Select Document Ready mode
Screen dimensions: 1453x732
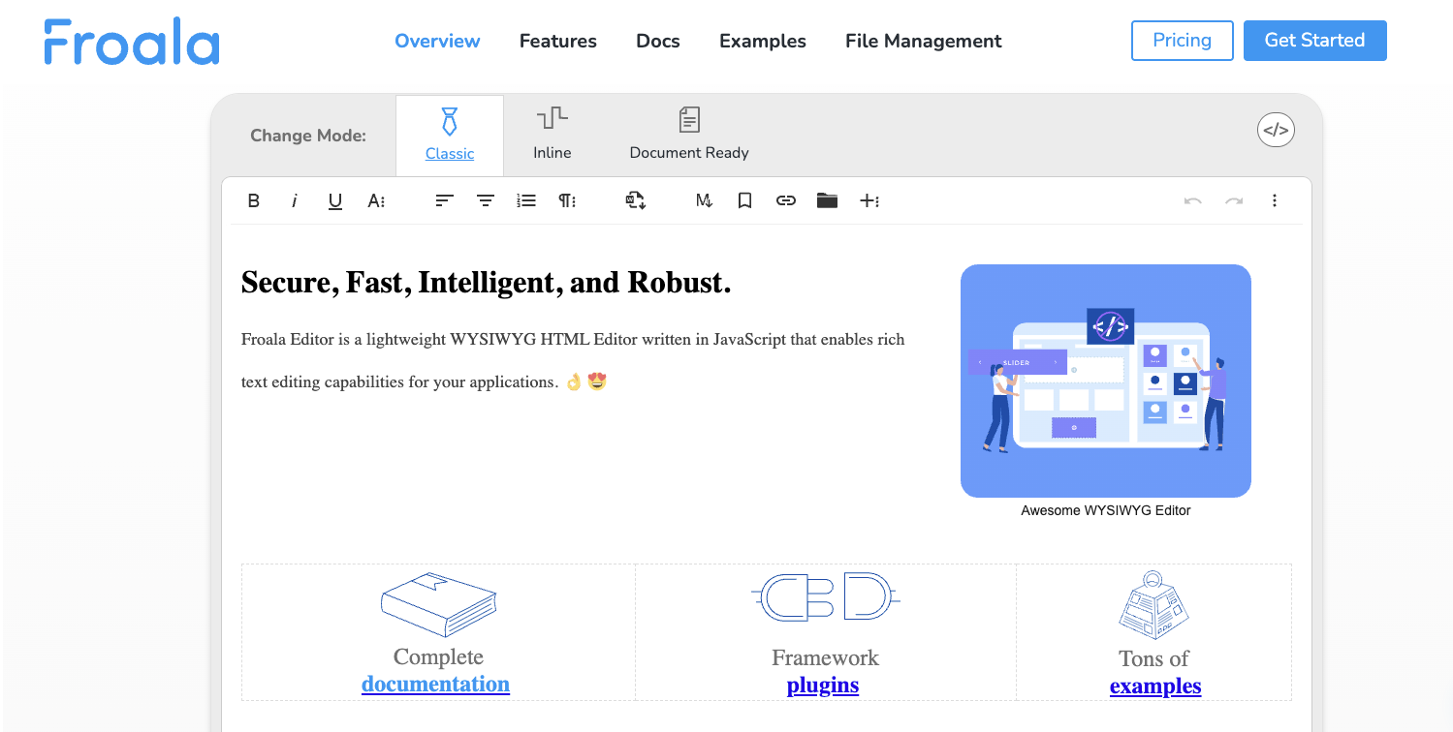click(x=688, y=135)
